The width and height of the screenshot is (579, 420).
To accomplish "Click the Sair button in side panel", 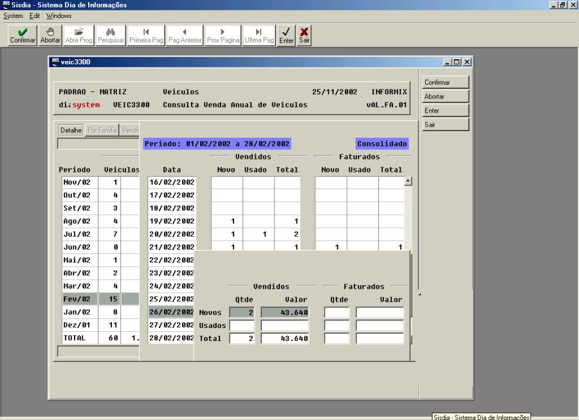I will tap(445, 125).
